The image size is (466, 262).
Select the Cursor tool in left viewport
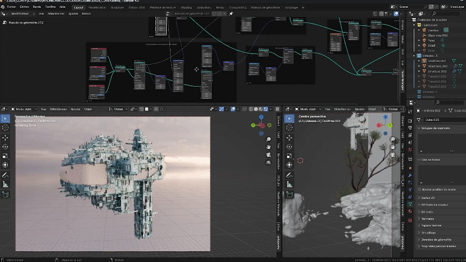(x=6, y=128)
